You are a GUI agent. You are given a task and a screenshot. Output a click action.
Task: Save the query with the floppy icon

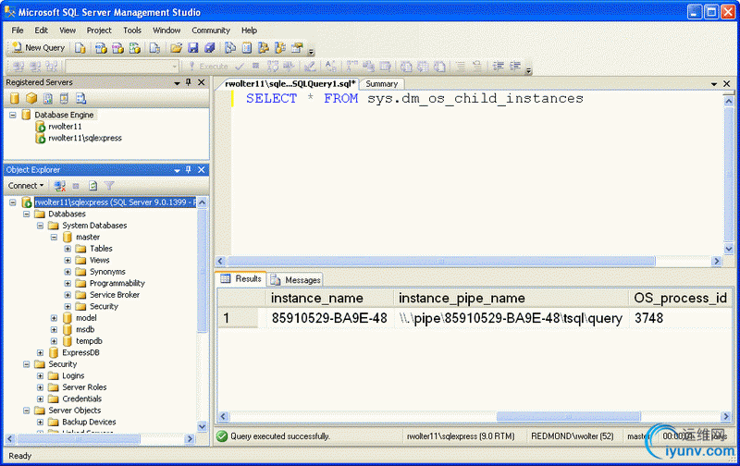[193, 48]
